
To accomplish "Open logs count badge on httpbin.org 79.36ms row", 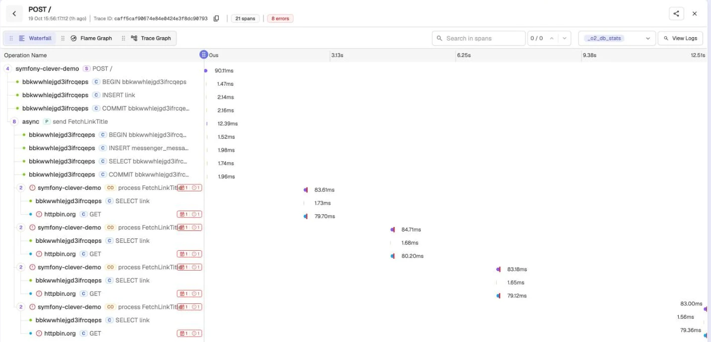I will (183, 333).
